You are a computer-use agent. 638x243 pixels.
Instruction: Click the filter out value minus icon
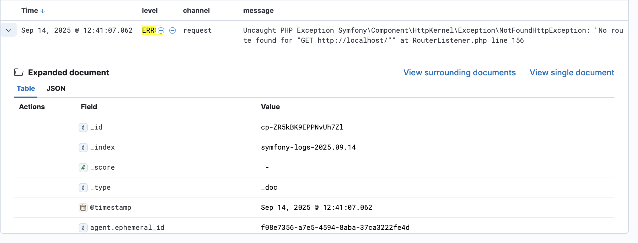[x=172, y=30]
